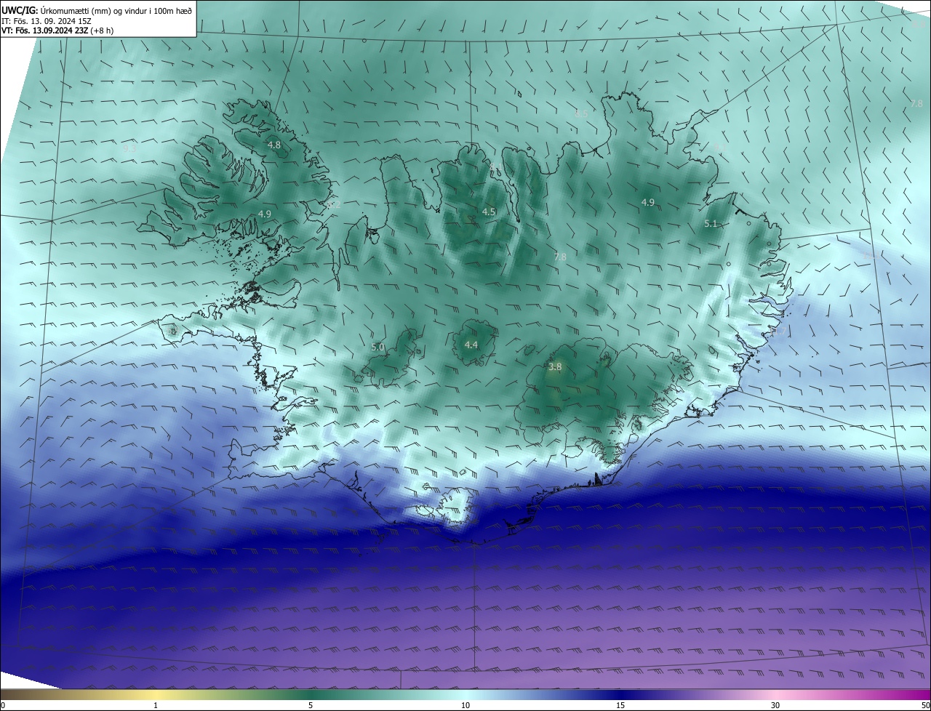Click the colour scale tick label '50'
931x711 pixels.
point(925,706)
